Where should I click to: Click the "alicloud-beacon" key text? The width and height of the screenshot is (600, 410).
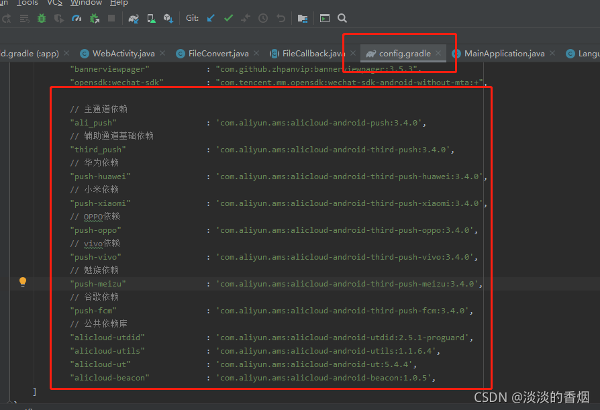109,378
